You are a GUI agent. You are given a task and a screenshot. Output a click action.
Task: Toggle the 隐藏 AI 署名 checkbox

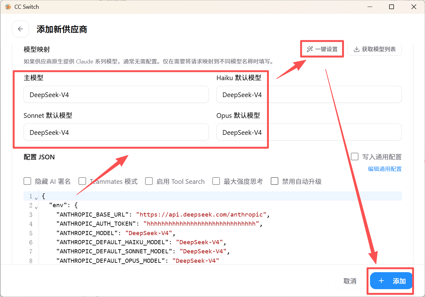[x=27, y=181]
